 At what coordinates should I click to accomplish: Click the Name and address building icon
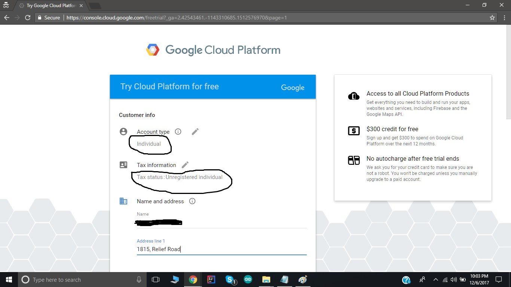(x=123, y=201)
